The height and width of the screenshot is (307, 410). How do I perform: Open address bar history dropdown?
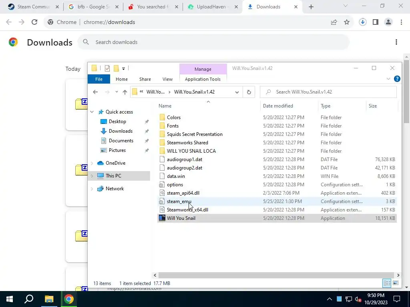point(237,92)
